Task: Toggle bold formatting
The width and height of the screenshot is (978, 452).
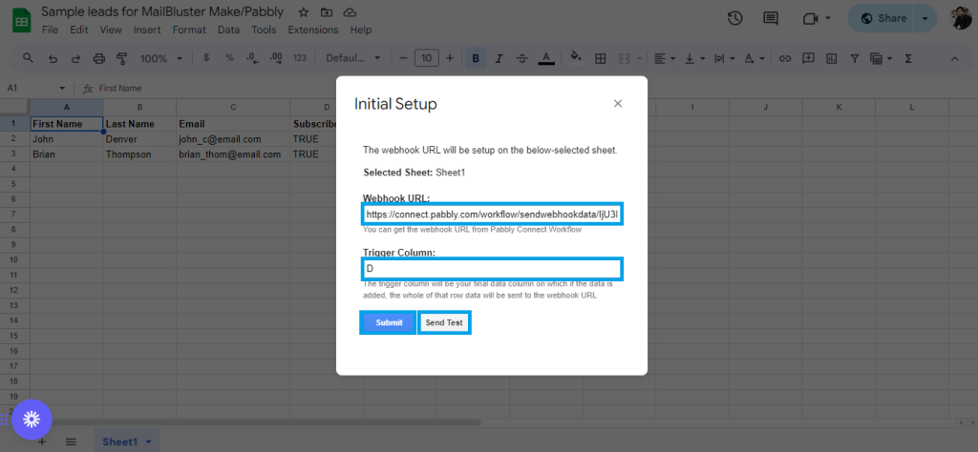Action: [x=476, y=58]
